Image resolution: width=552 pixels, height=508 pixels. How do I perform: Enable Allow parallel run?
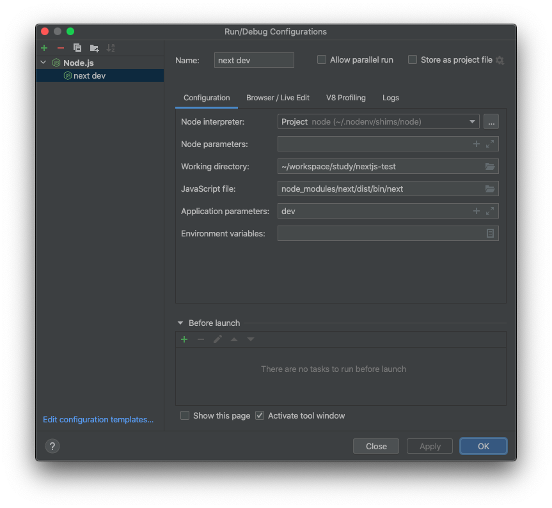click(321, 59)
